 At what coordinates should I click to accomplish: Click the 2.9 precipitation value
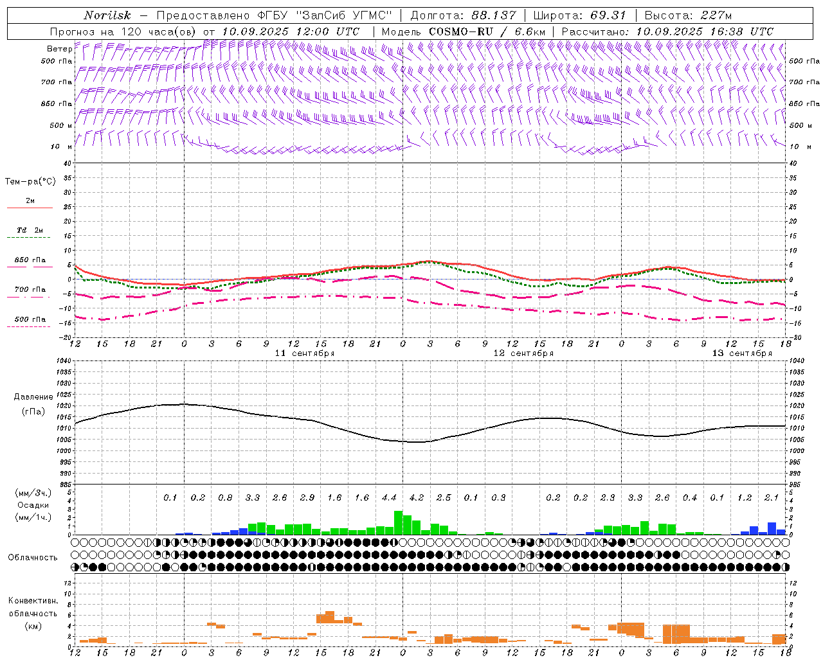tap(307, 498)
